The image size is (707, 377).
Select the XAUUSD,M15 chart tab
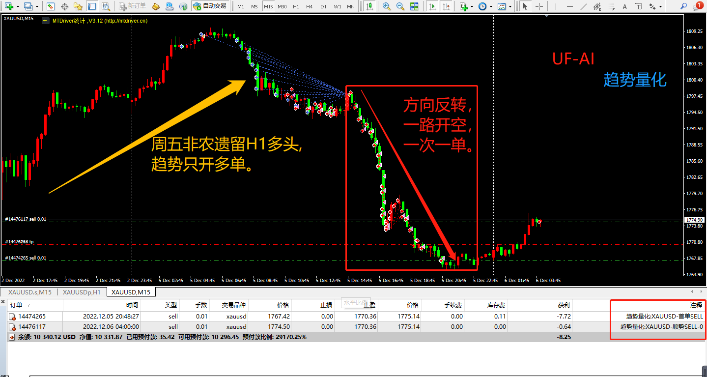(x=131, y=292)
